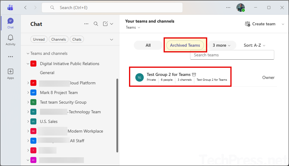The height and width of the screenshot is (166, 289).
Task: Open new chat dropdown arrow
Action: coord(112,24)
